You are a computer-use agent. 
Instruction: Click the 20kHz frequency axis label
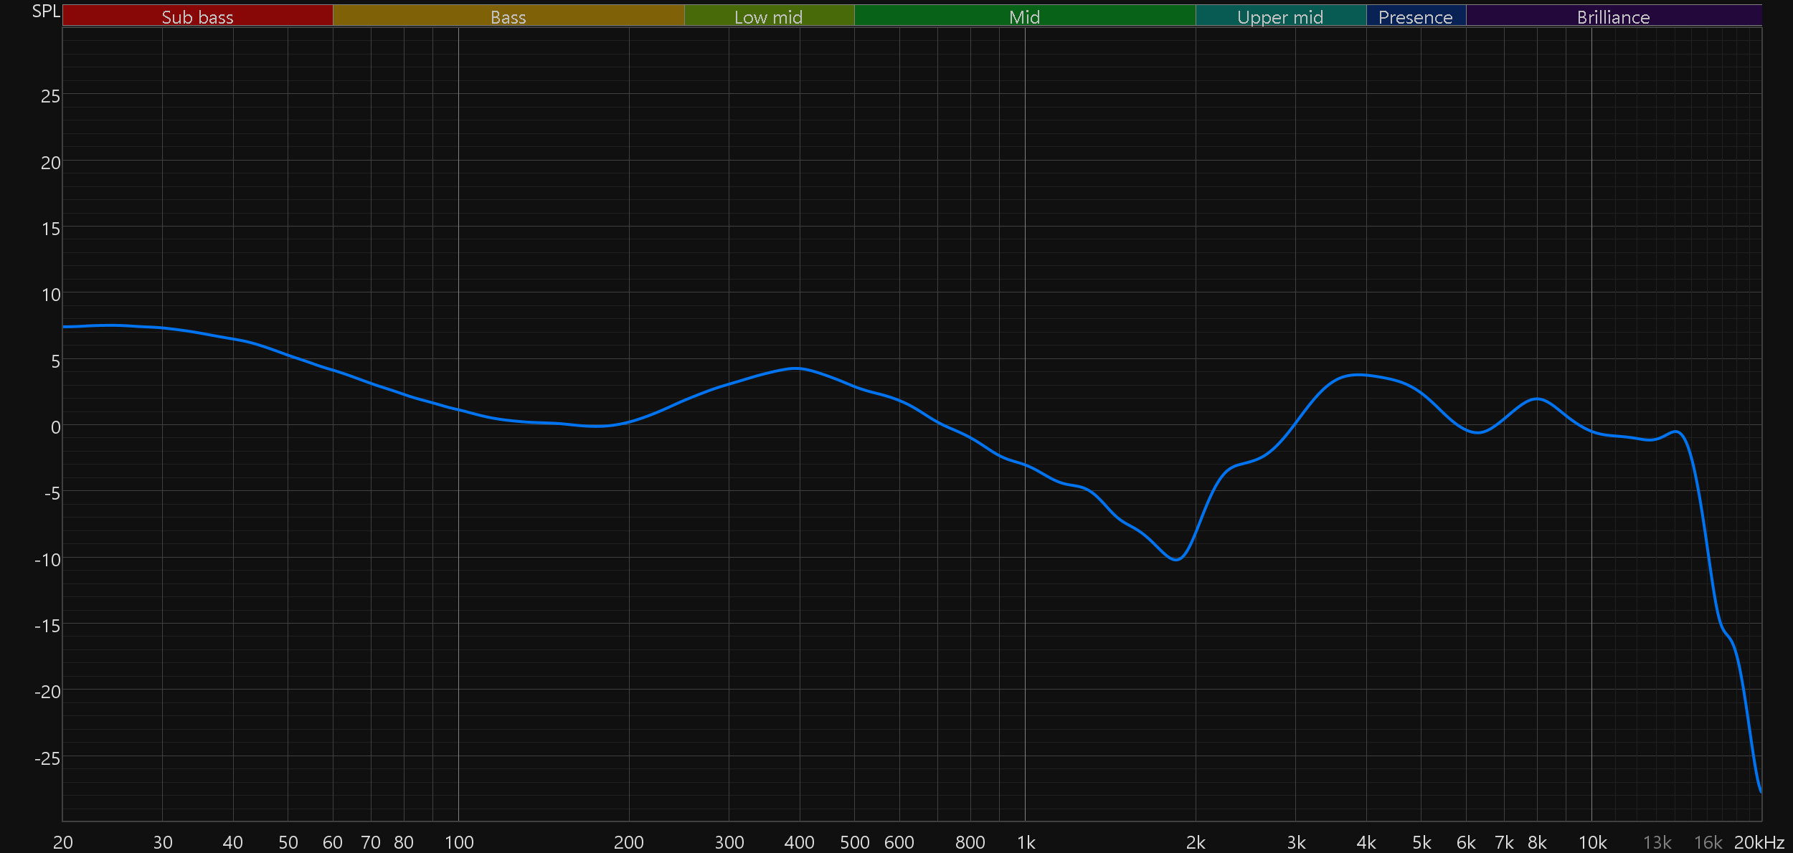point(1759,842)
